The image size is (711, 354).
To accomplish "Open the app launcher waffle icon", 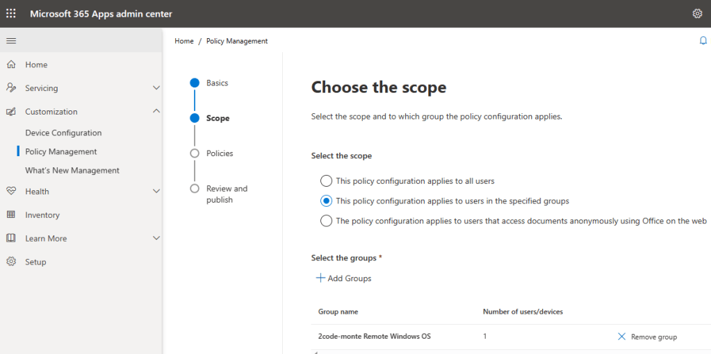I will pos(11,14).
